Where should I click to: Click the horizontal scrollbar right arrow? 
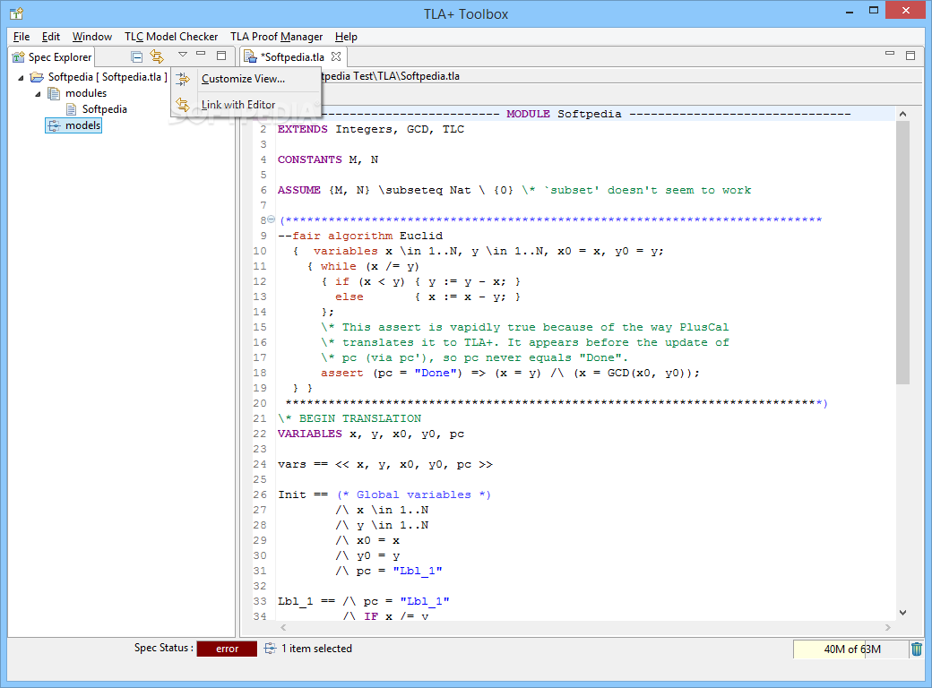click(888, 627)
